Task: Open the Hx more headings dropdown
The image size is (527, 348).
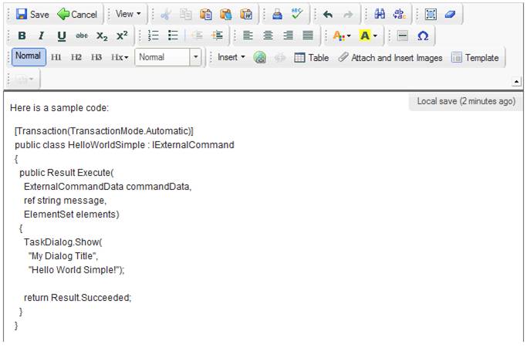Action: [x=120, y=58]
